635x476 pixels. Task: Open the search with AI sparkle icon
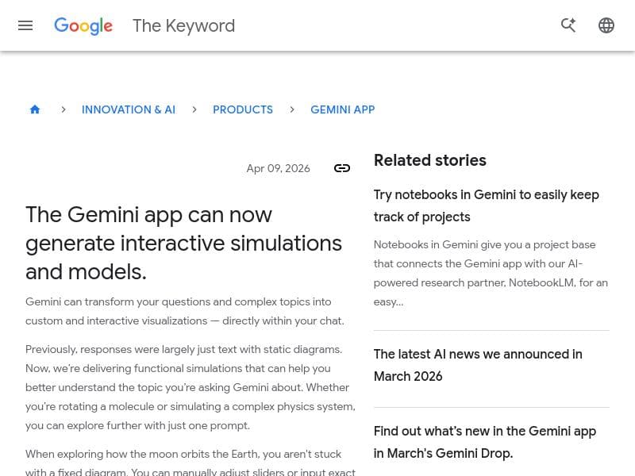[x=568, y=25]
